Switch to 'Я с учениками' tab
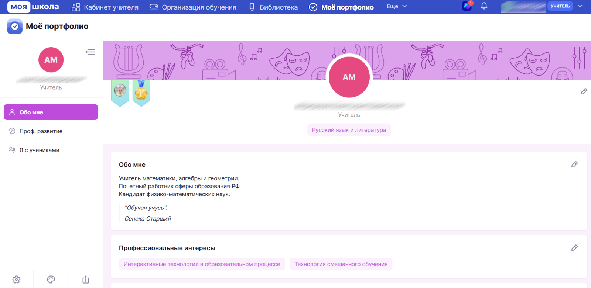The image size is (591, 288). [39, 150]
